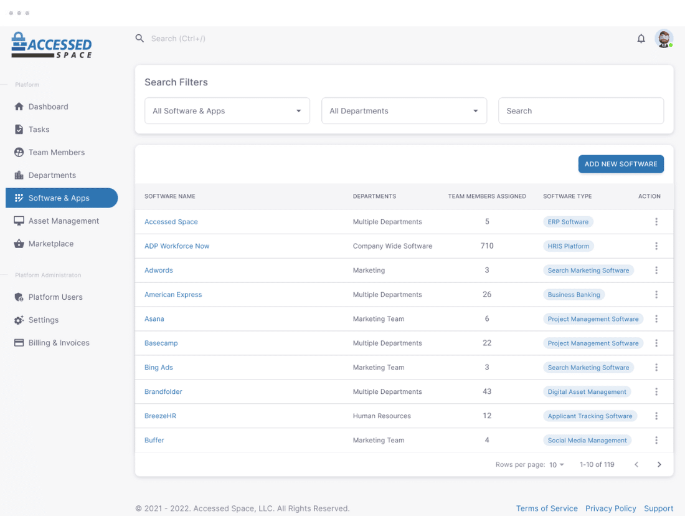This screenshot has height=516, width=685.
Task: Open Settings in sidebar
Action: (62, 320)
